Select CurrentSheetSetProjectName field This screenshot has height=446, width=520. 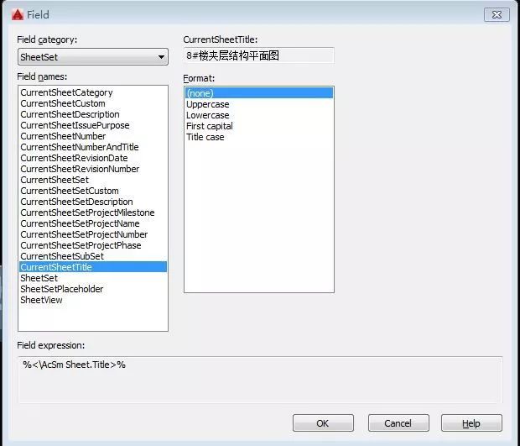(x=80, y=223)
